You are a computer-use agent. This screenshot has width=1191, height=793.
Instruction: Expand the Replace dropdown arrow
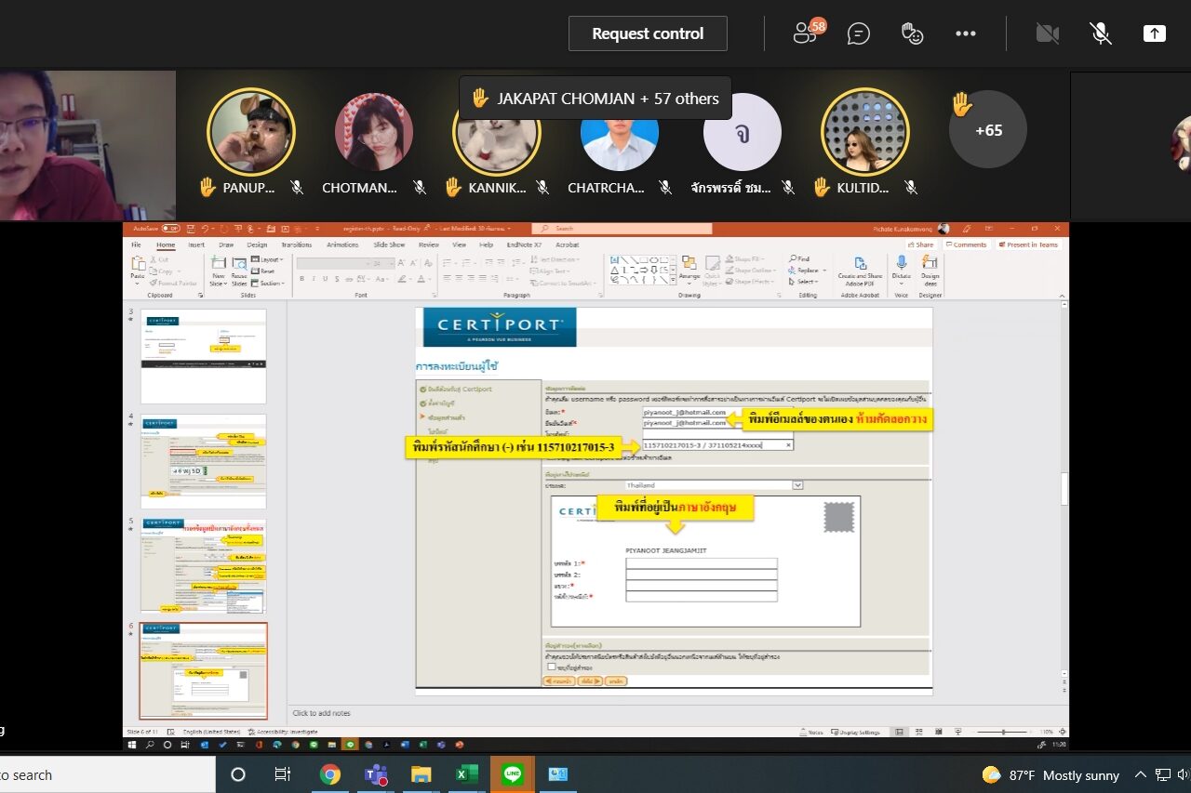coord(823,271)
